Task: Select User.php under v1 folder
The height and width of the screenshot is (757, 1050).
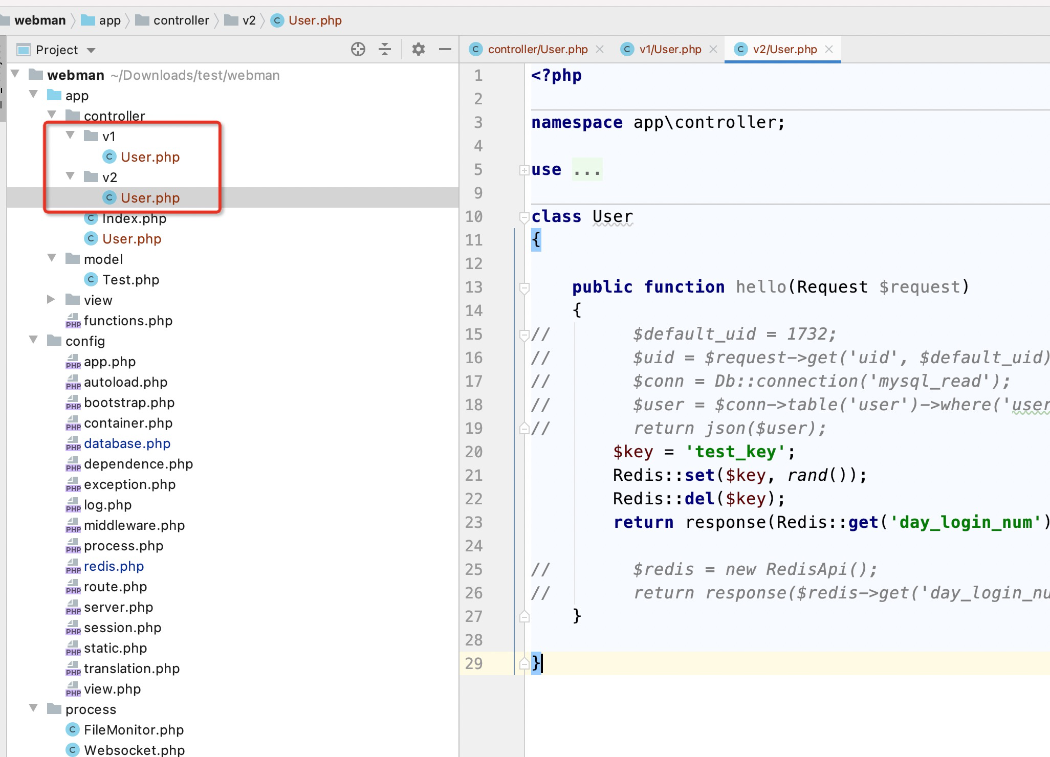Action: pyautogui.click(x=150, y=157)
